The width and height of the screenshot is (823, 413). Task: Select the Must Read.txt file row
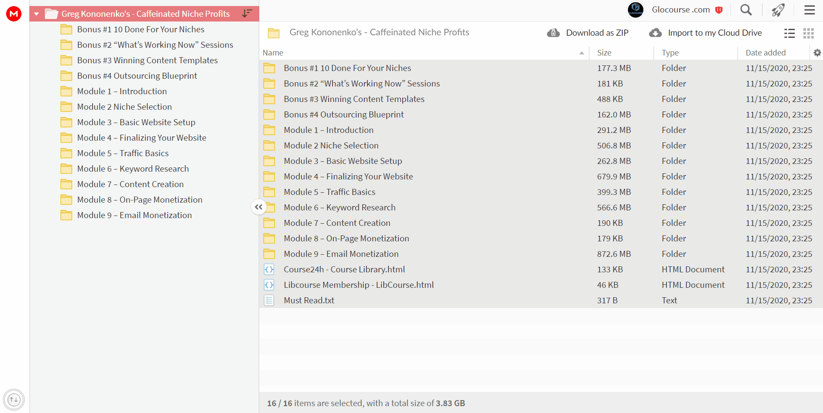pos(541,300)
